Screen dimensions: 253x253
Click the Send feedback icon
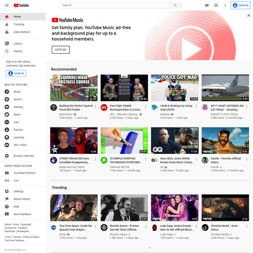(x=7, y=214)
